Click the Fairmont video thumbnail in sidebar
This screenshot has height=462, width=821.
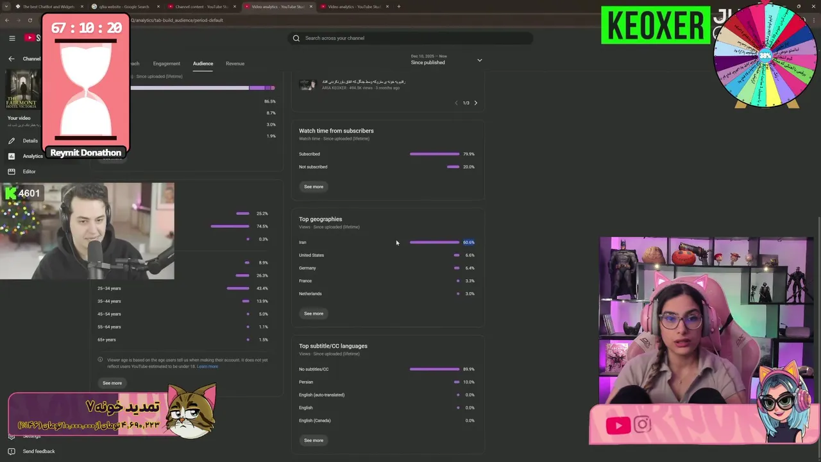[x=22, y=89]
